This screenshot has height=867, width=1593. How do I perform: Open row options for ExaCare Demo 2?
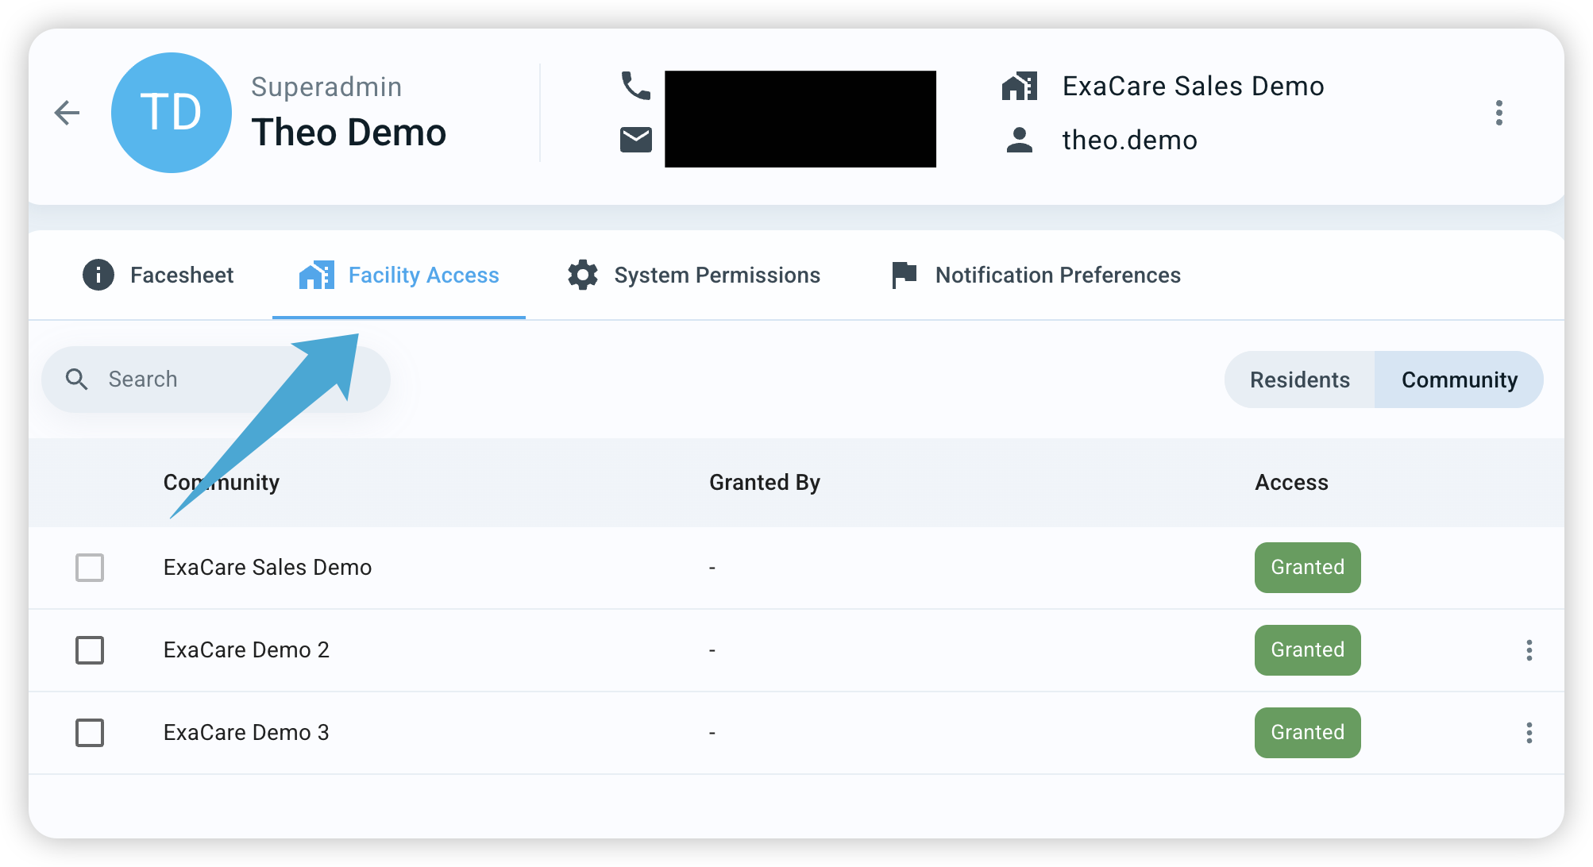tap(1529, 650)
